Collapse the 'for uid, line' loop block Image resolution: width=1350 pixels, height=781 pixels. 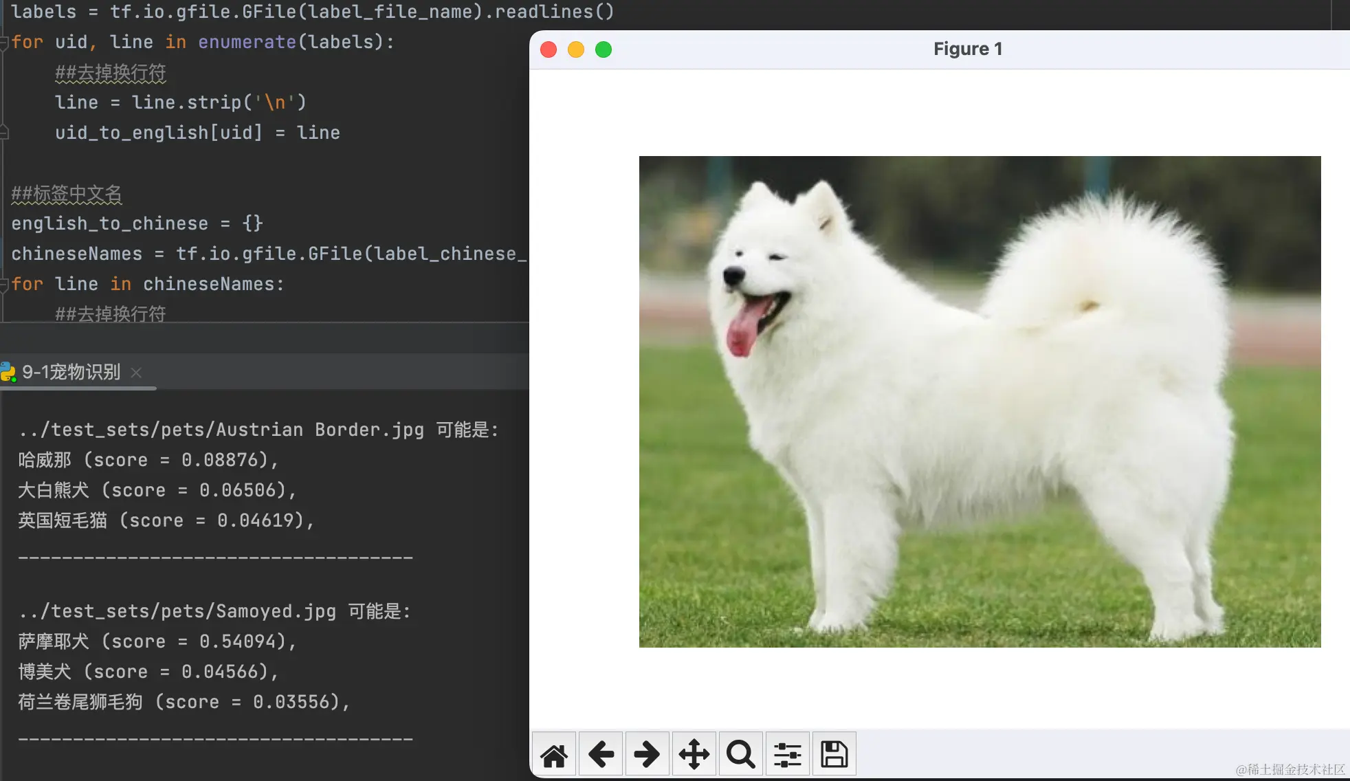(4, 43)
